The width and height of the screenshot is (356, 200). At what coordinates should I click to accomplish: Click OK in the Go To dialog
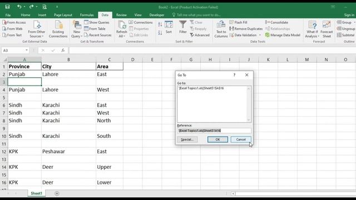pyautogui.click(x=217, y=139)
